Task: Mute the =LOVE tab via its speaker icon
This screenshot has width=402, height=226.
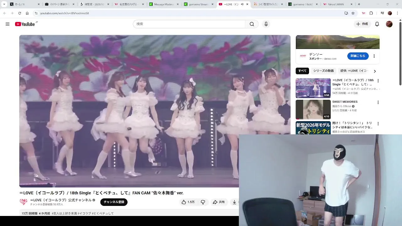Action: point(242,4)
